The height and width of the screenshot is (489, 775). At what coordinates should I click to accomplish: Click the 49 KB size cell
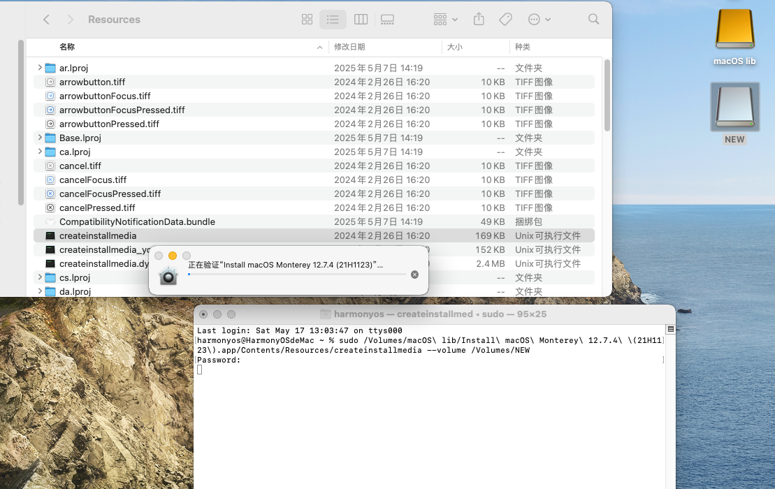coord(493,221)
